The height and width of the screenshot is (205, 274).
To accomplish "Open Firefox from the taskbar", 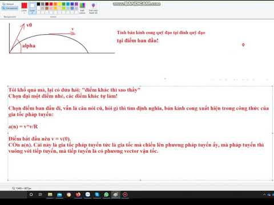I will (78, 195).
